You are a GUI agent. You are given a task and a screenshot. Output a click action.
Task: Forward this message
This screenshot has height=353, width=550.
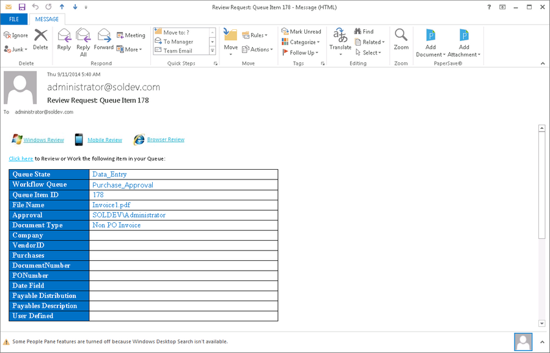(104, 40)
